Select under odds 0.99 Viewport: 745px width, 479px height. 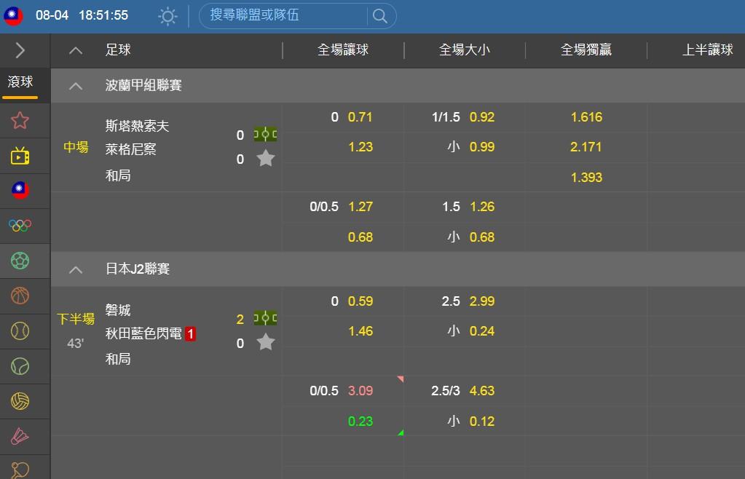click(482, 147)
